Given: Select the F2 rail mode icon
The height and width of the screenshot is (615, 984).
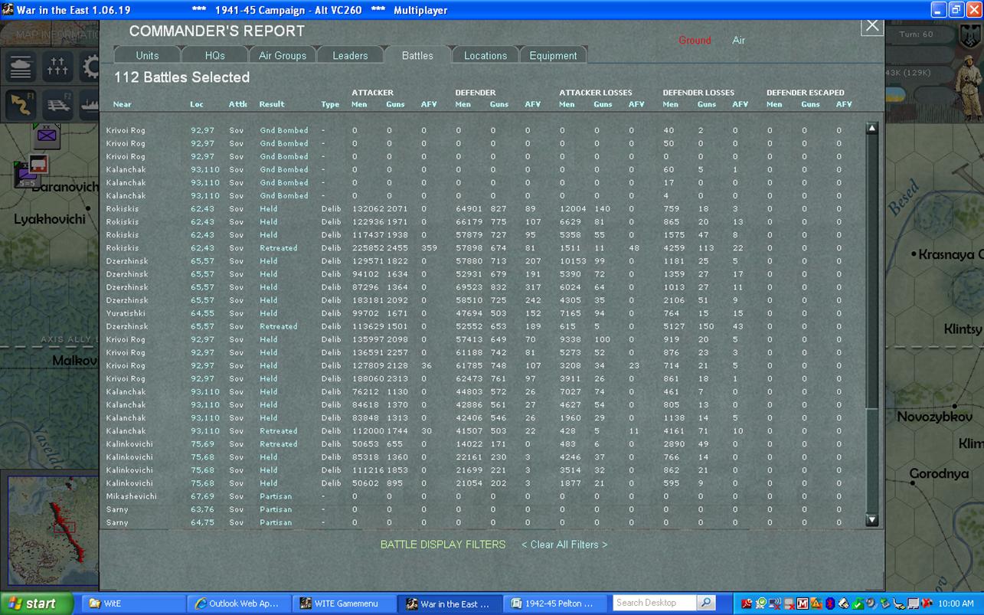Looking at the screenshot, I should coord(58,104).
